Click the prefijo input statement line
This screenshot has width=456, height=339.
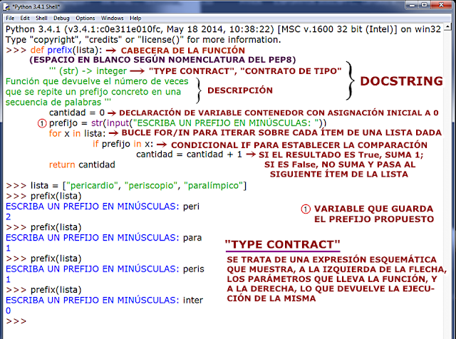click(187, 123)
